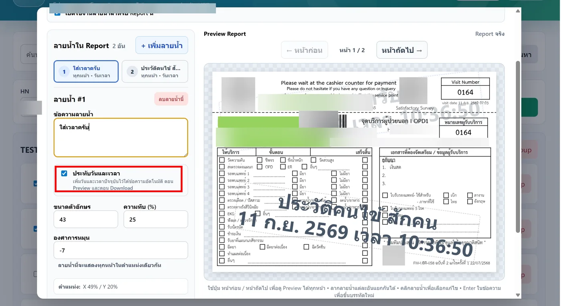
Task: Click the dialog scrollbar up arrow
Action: point(518,11)
